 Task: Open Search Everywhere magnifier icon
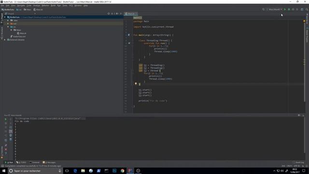tap(307, 10)
